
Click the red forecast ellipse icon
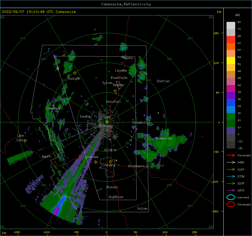231,204
